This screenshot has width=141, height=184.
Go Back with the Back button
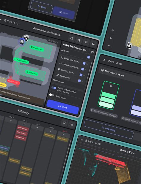(41, 7)
